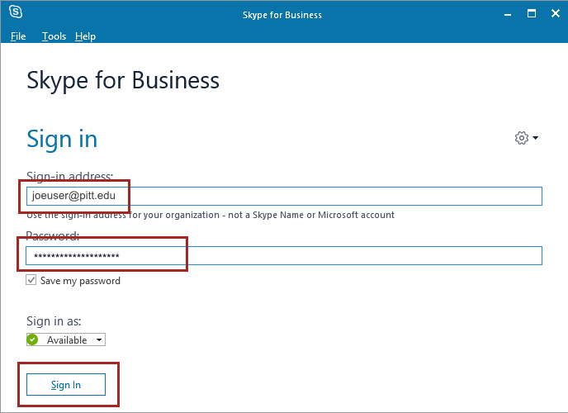Click the Skype logo icon in title bar

point(16,12)
